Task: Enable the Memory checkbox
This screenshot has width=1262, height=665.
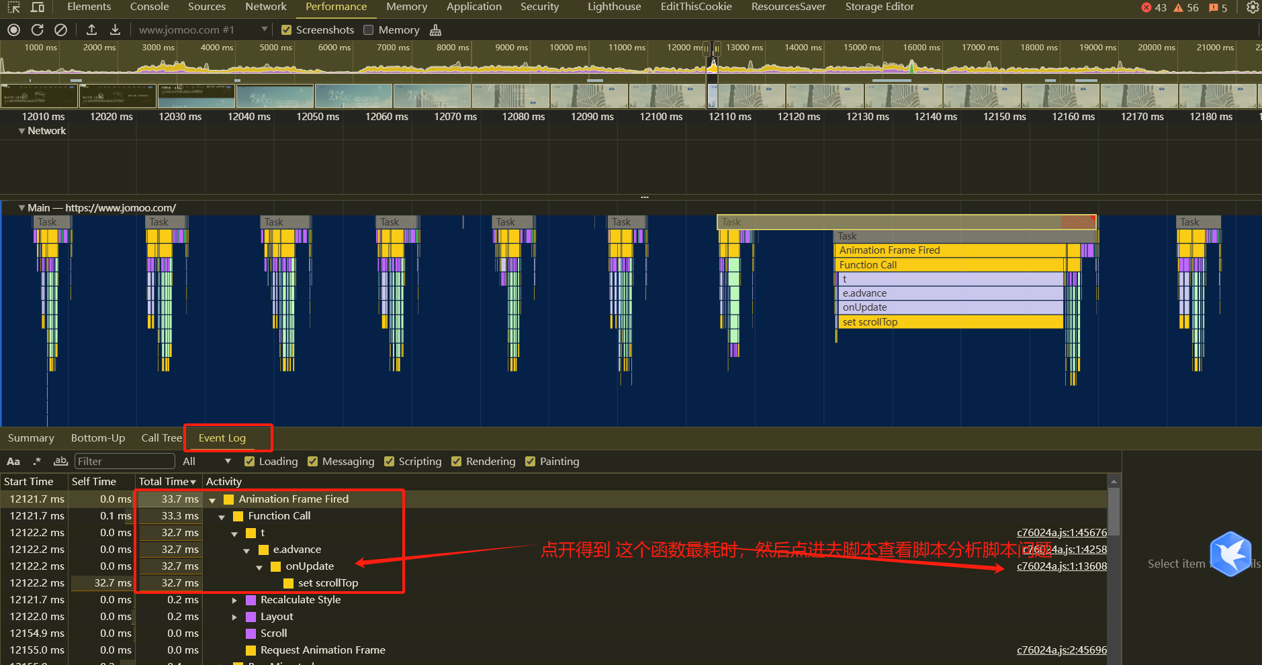Action: click(x=368, y=30)
